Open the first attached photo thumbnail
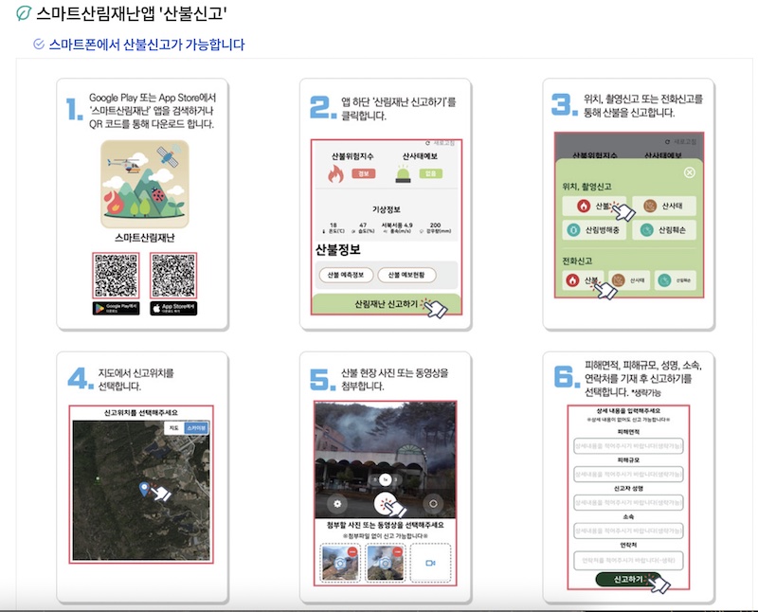Viewport: 758px width, 612px height. (340, 562)
